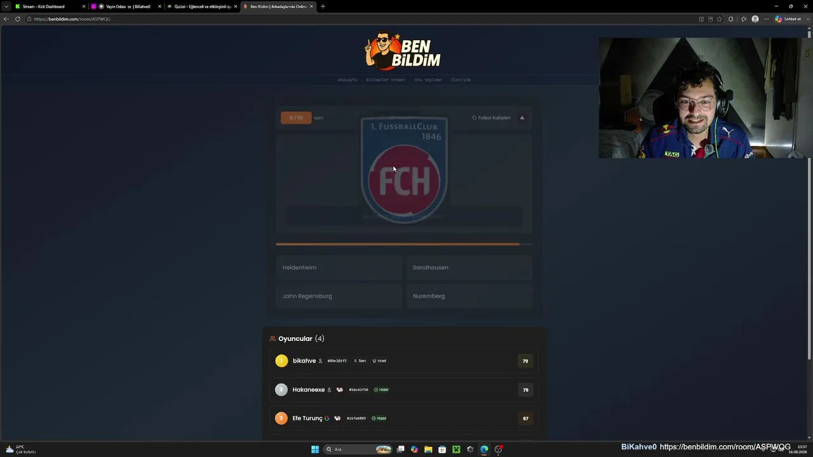
Task: Click the Oyuncular players icon
Action: pos(272,339)
